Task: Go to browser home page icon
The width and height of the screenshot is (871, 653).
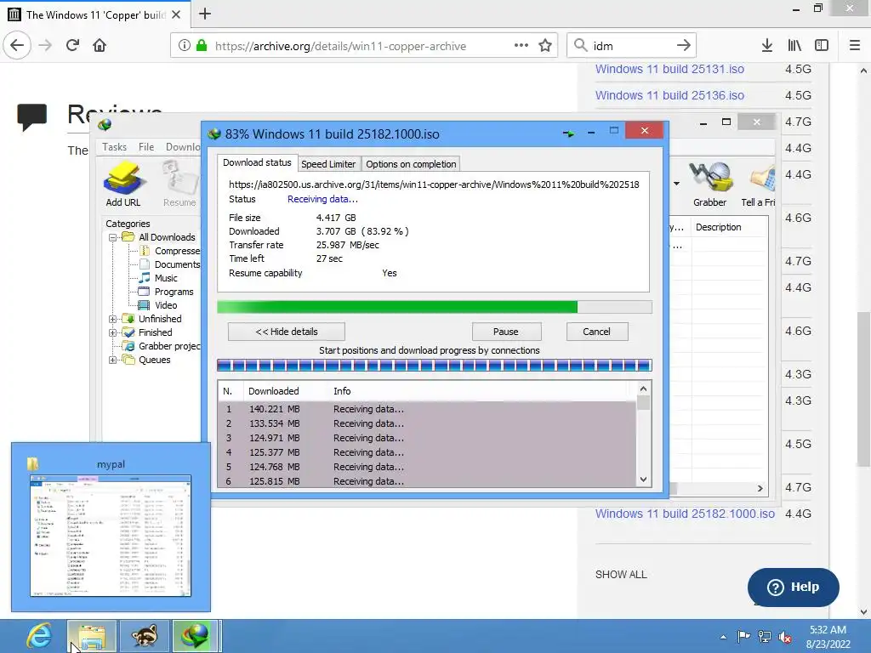Action: tap(100, 46)
